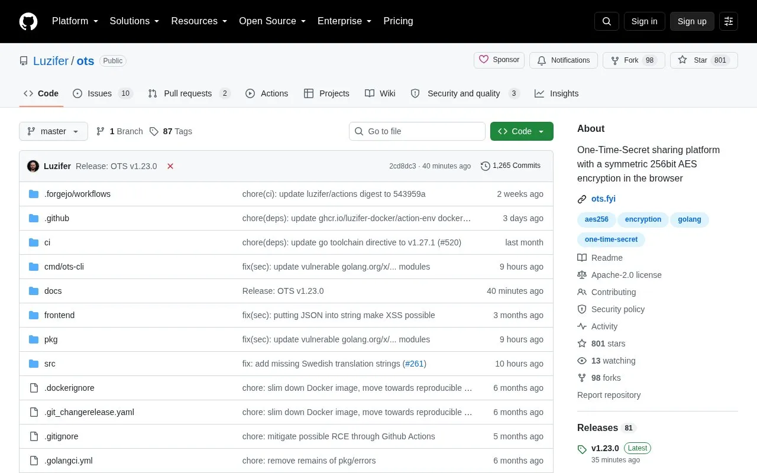Image resolution: width=757 pixels, height=473 pixels.
Task: Open the master branch dropdown
Action: pos(53,131)
